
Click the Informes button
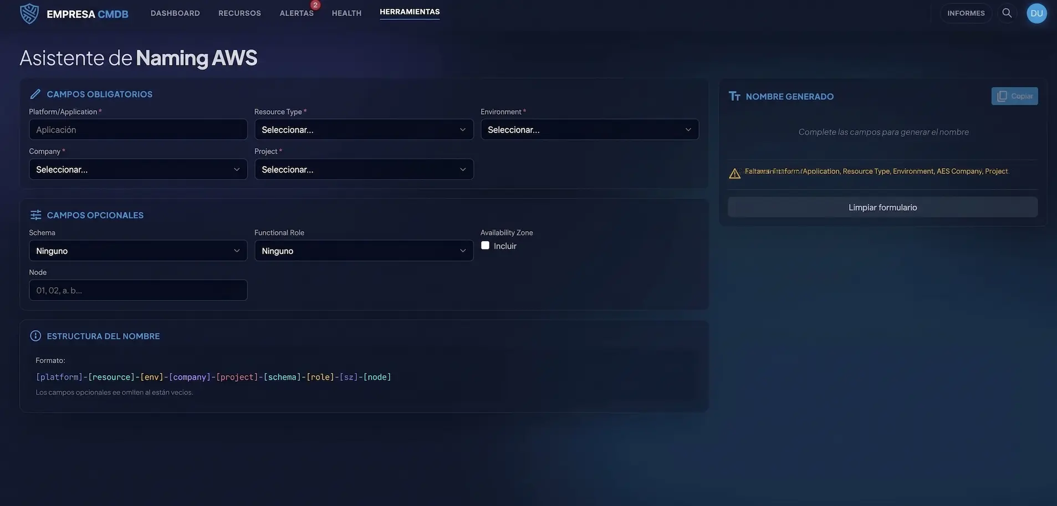click(966, 13)
